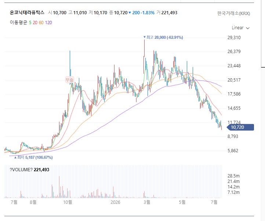Click the 23,448 price axis label

234,66
